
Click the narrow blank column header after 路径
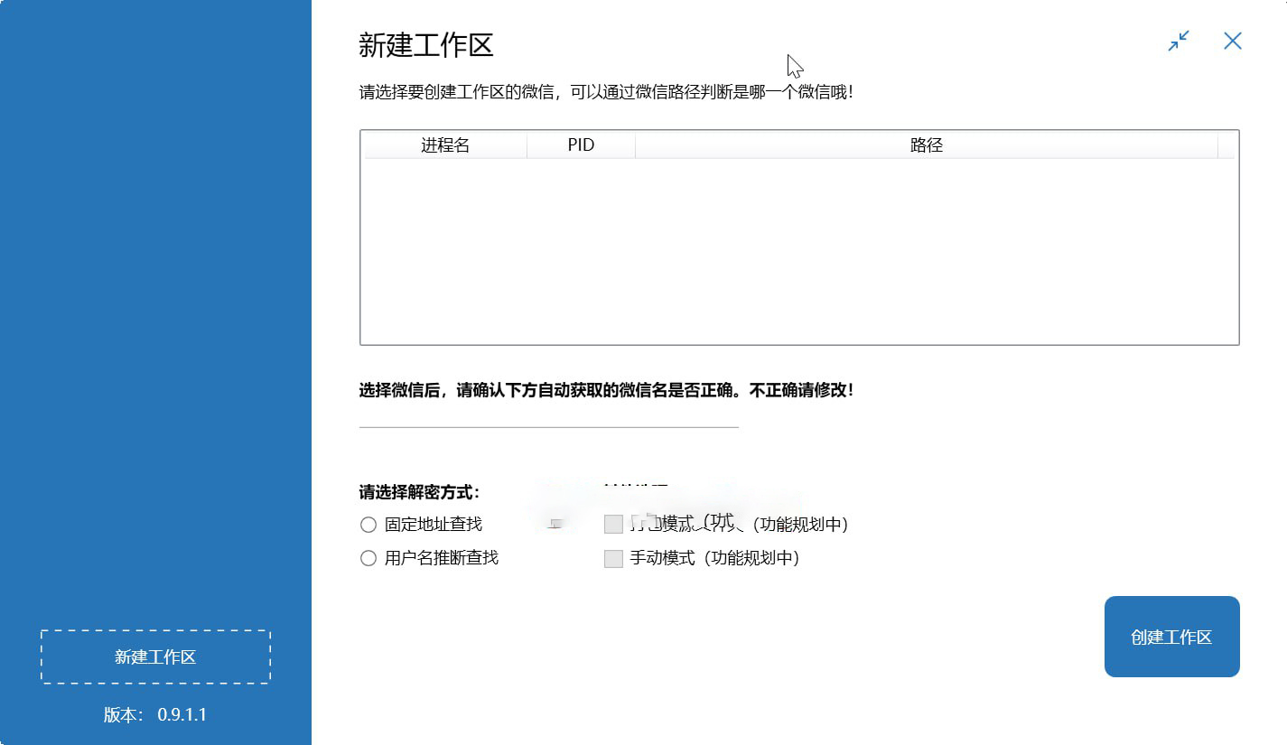coord(1226,145)
